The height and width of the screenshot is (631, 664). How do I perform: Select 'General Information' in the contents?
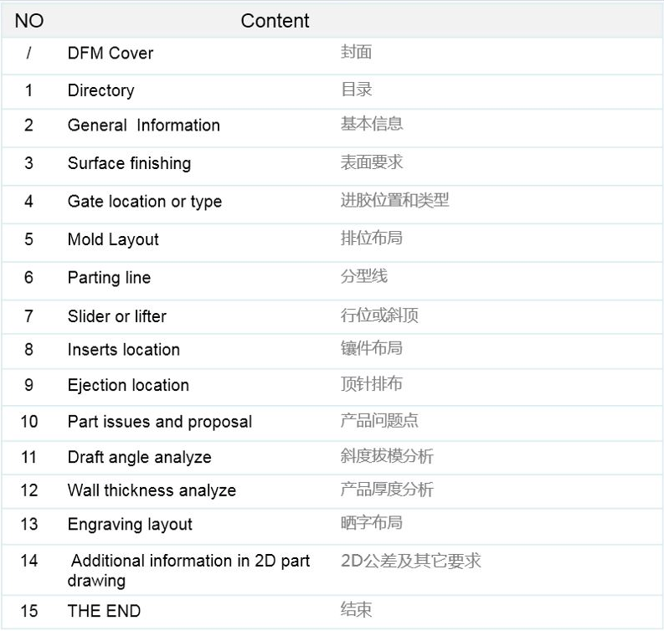(144, 126)
